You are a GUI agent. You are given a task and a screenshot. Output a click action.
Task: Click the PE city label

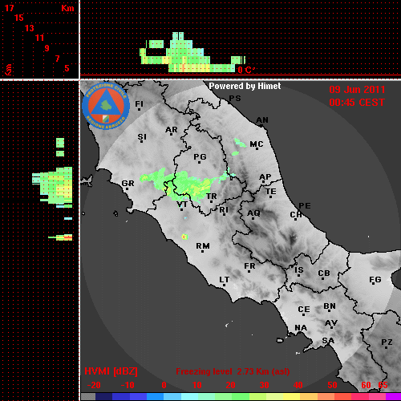305,206
